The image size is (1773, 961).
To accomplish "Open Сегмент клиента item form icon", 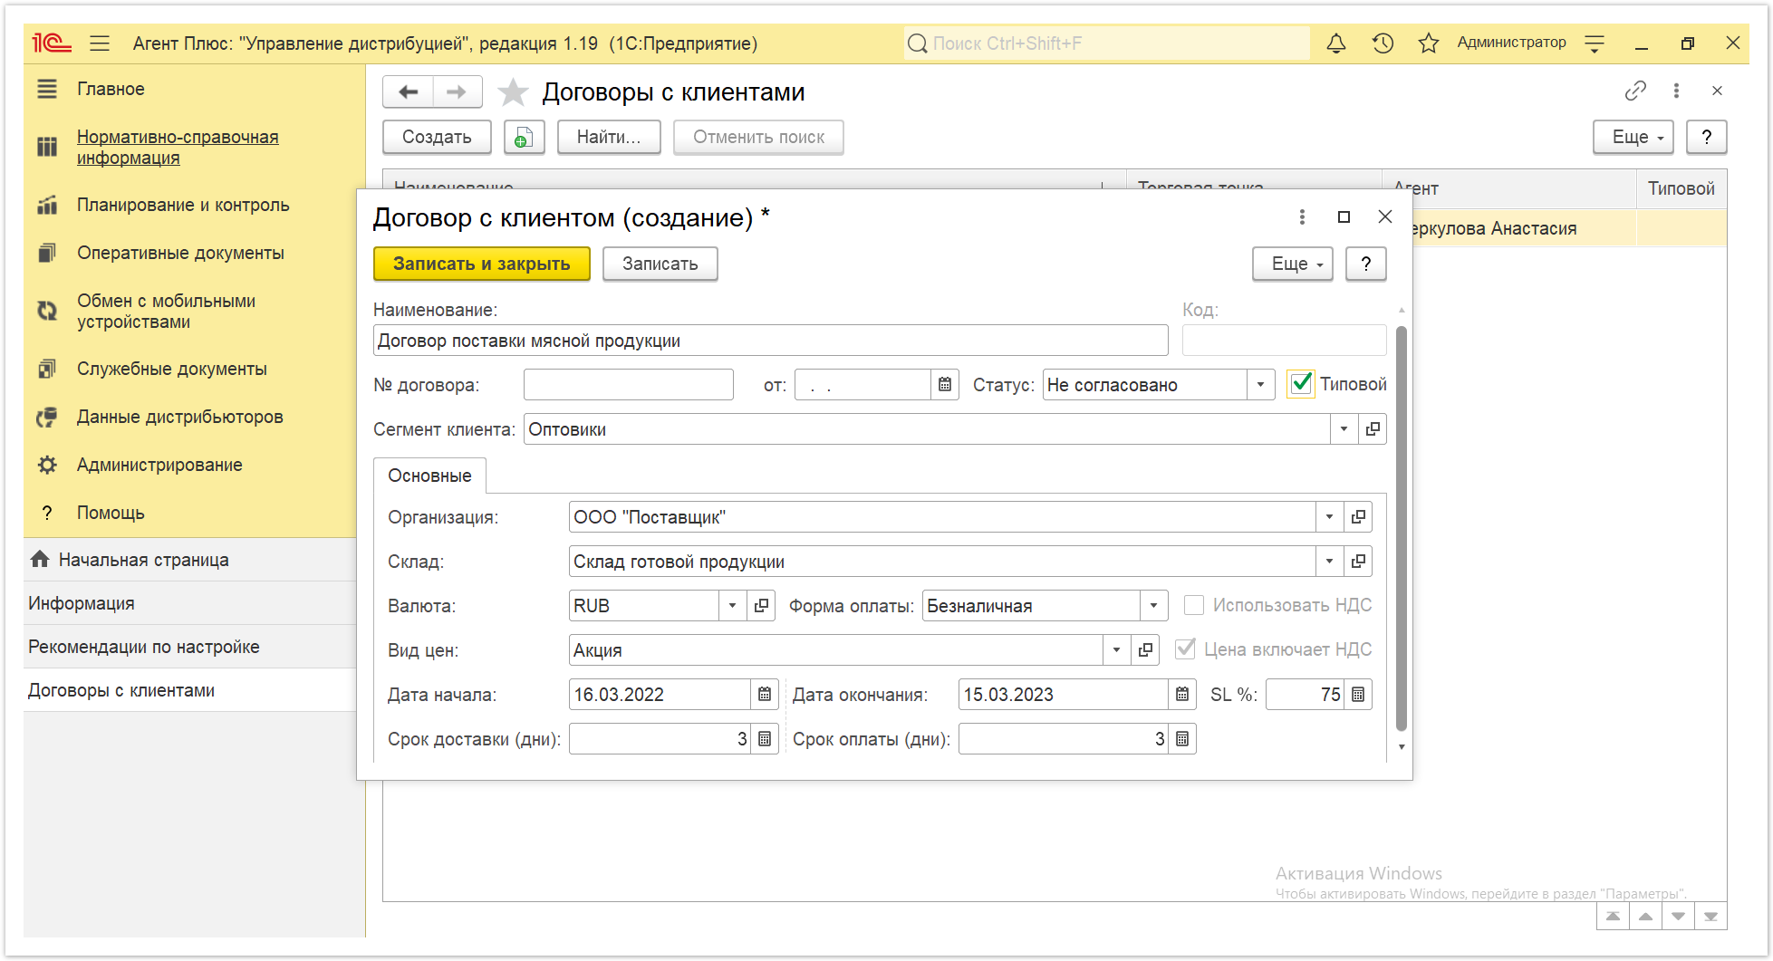I will (x=1373, y=428).
